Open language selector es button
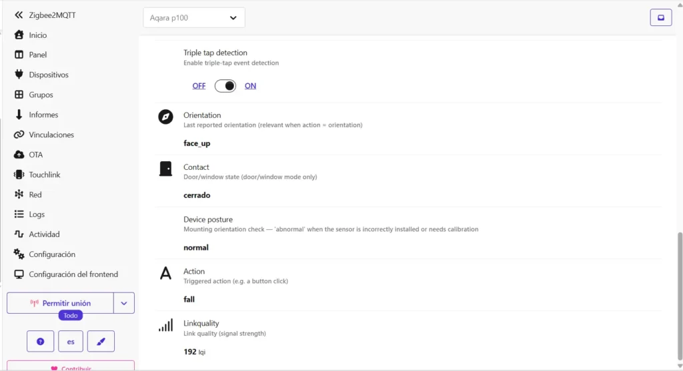The height and width of the screenshot is (371, 683). [x=71, y=342]
